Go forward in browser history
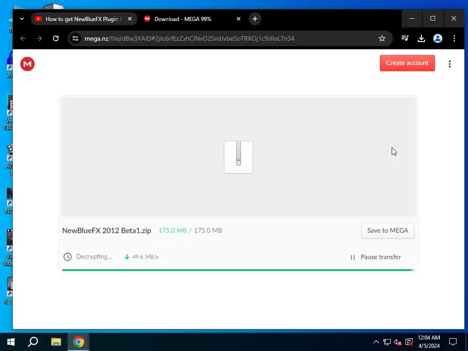Viewport: 468px width, 351px height. coord(39,38)
